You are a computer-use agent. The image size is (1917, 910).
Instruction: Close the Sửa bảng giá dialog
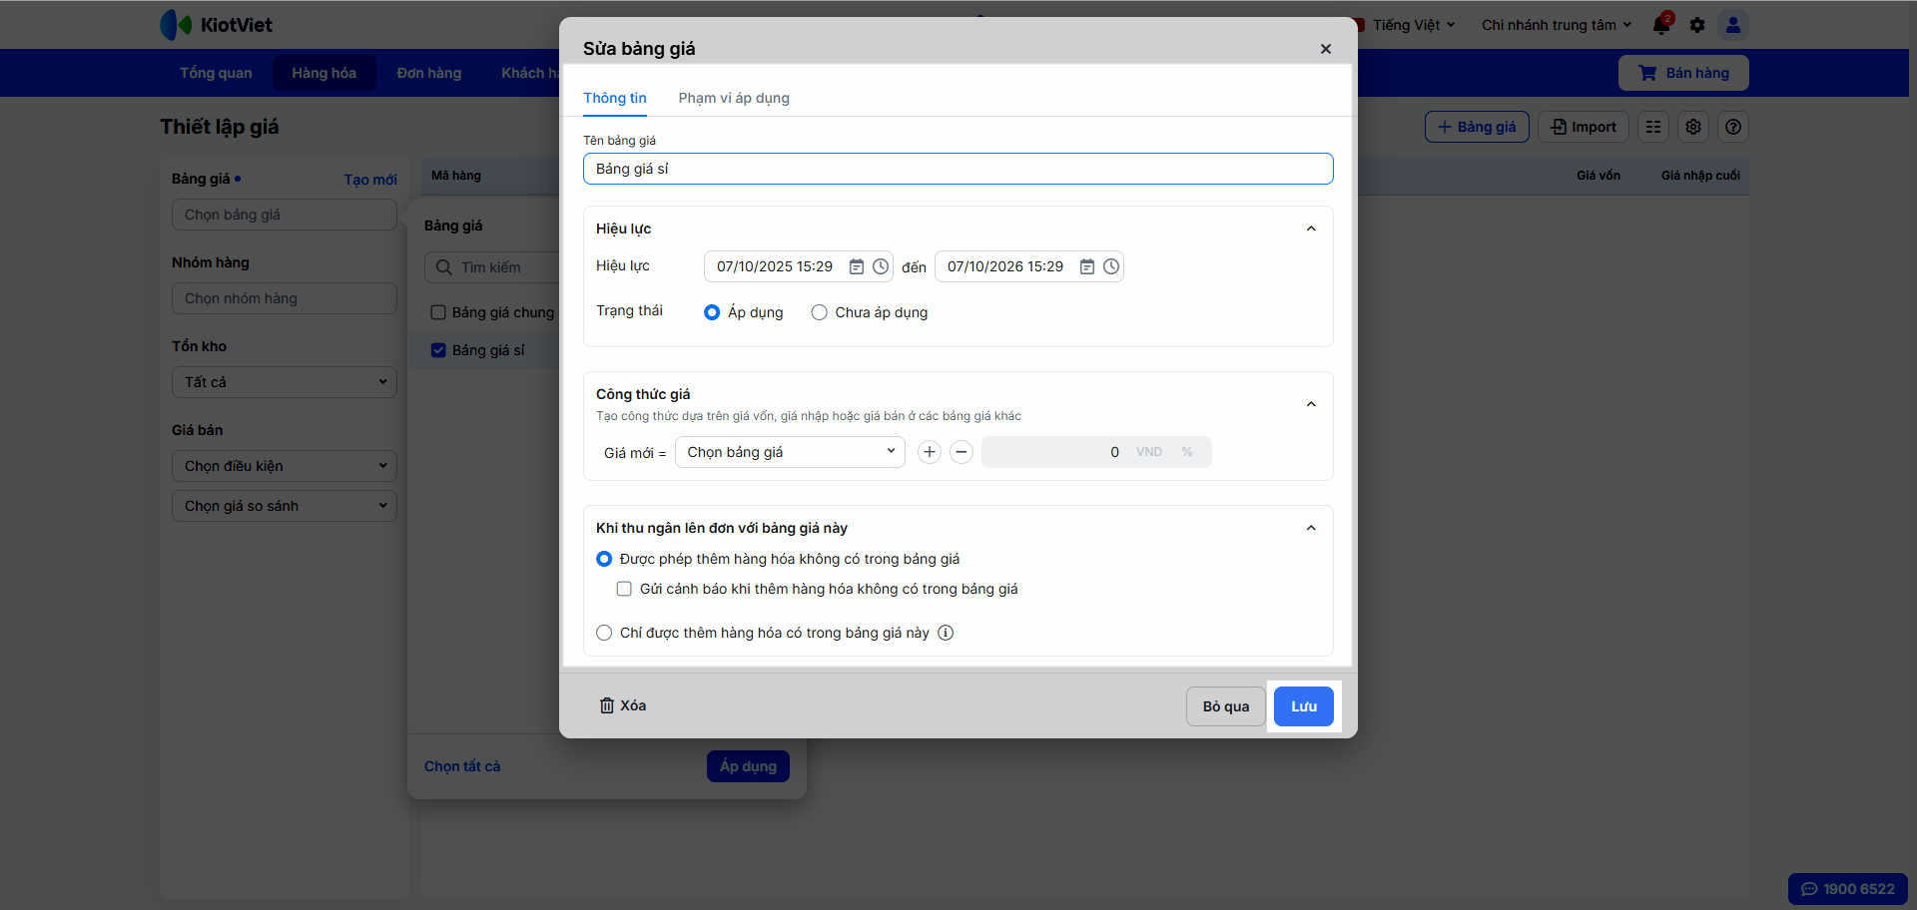[1326, 49]
